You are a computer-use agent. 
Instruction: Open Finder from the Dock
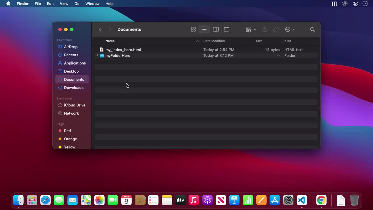coord(18,200)
